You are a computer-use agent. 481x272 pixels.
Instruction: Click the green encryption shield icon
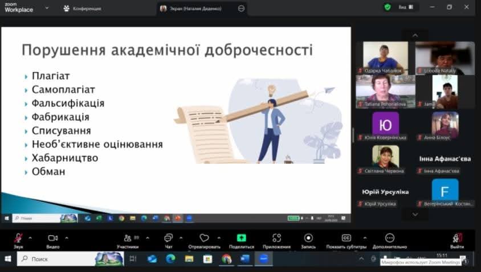tap(388, 7)
